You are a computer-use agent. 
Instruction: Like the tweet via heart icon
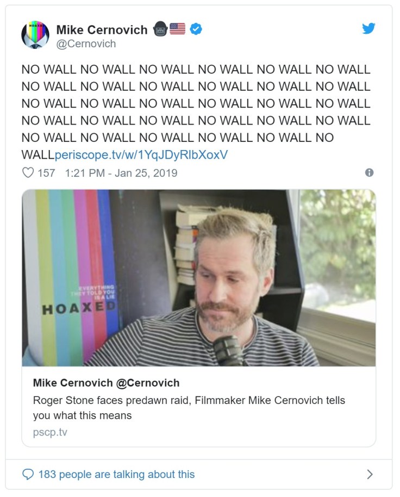(x=28, y=173)
